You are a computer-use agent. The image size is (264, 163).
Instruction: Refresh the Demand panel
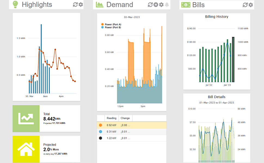click(150, 5)
